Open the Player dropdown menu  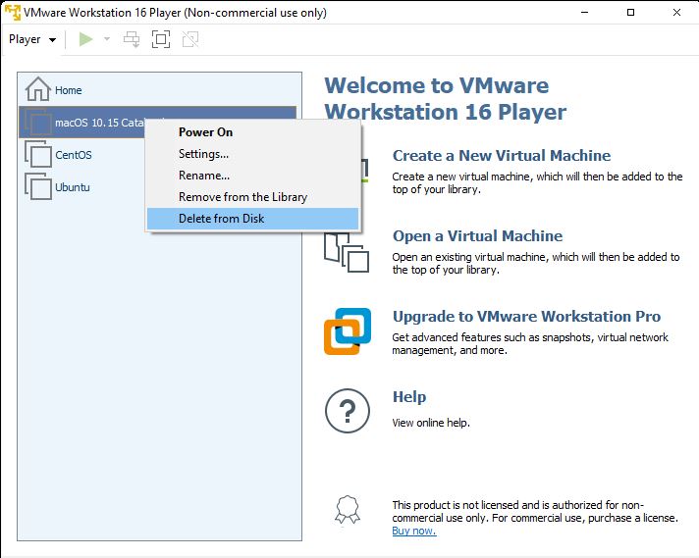click(x=31, y=39)
